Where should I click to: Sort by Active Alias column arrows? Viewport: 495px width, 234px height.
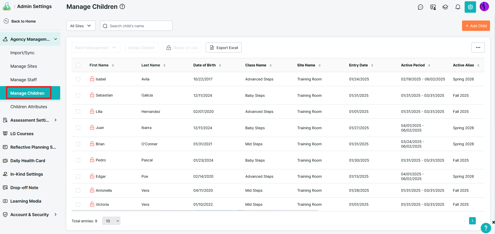point(478,65)
